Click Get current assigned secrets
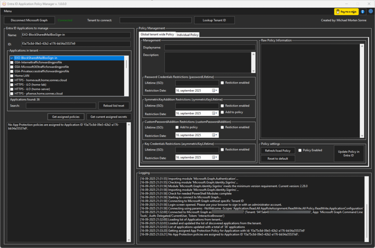 point(109,117)
